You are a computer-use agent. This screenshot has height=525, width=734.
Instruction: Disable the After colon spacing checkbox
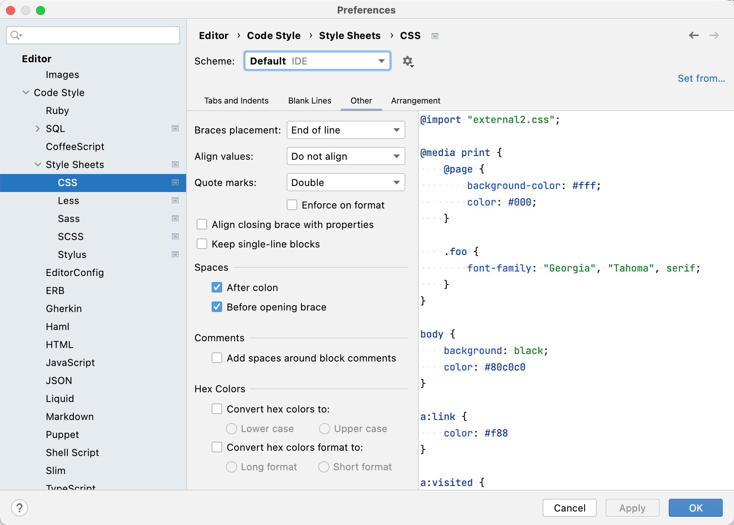(217, 287)
